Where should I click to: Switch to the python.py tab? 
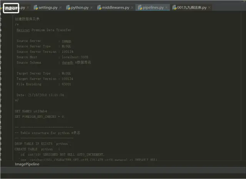coord(80,7)
